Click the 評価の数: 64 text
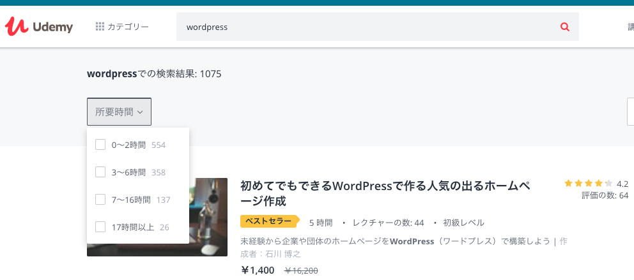This screenshot has height=280, width=634. (x=605, y=196)
